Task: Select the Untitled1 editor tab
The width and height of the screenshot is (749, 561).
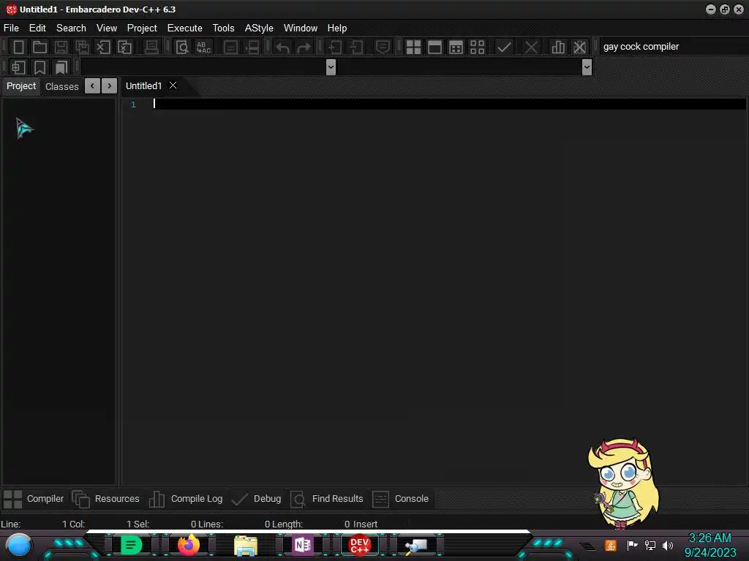Action: pos(143,86)
